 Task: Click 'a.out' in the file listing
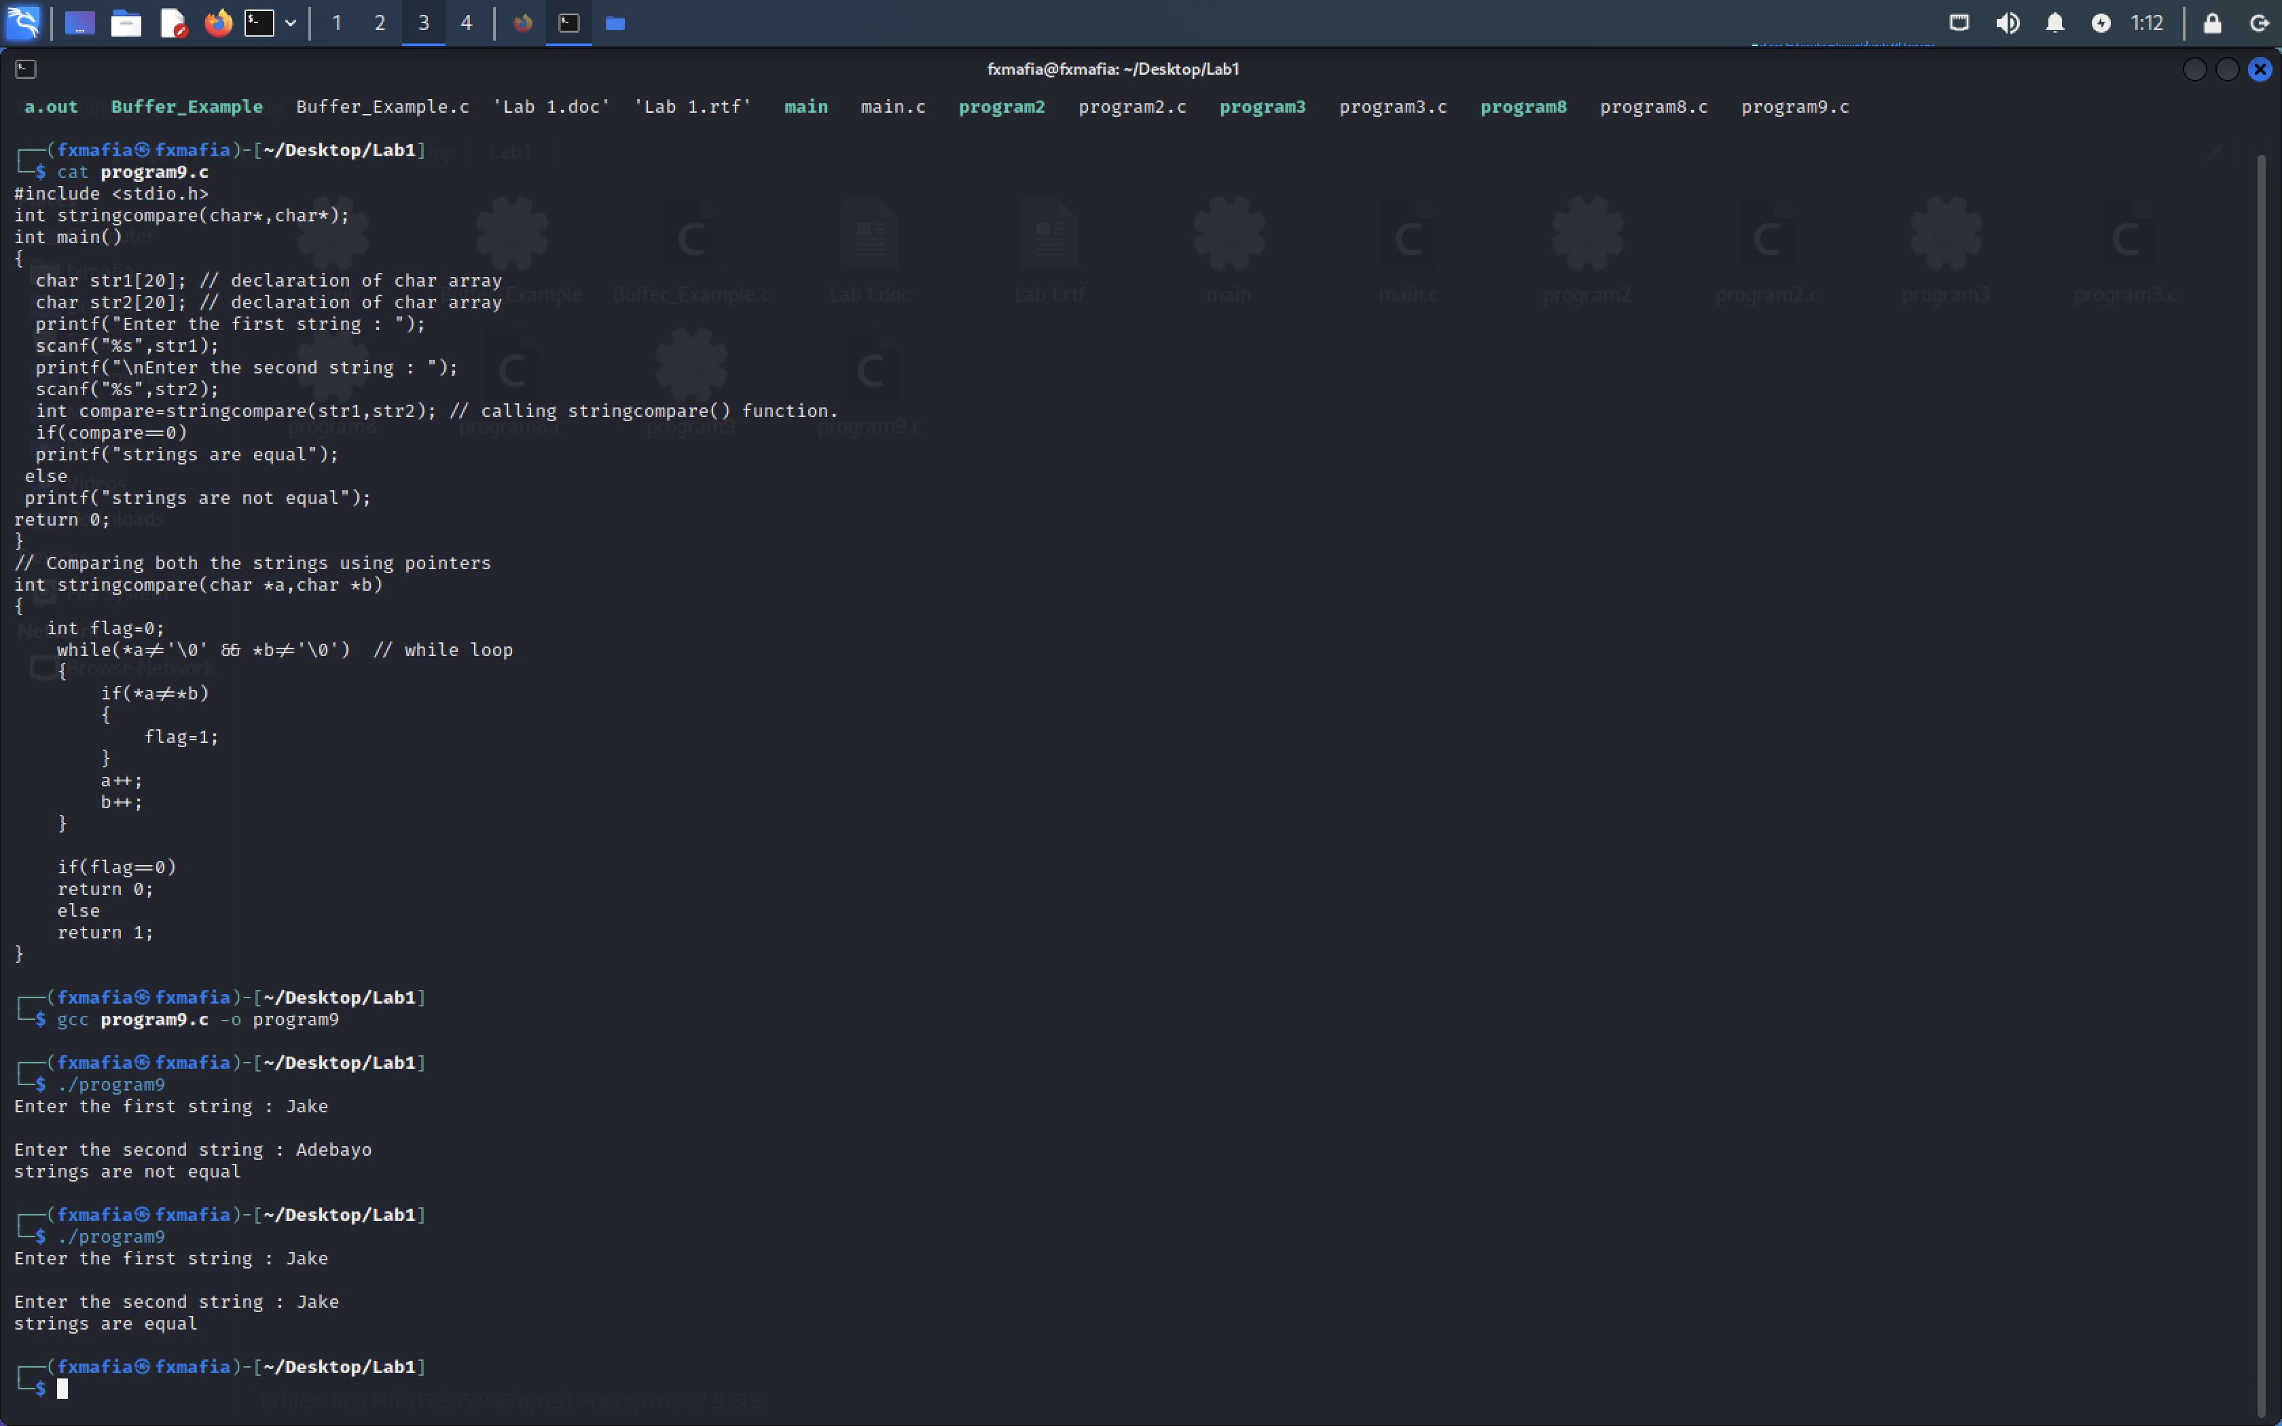(x=51, y=107)
